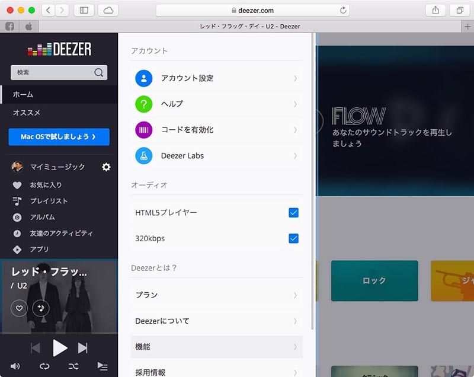This screenshot has width=474, height=377.
Task: Click the pinned Facebook tab
Action: (9, 27)
